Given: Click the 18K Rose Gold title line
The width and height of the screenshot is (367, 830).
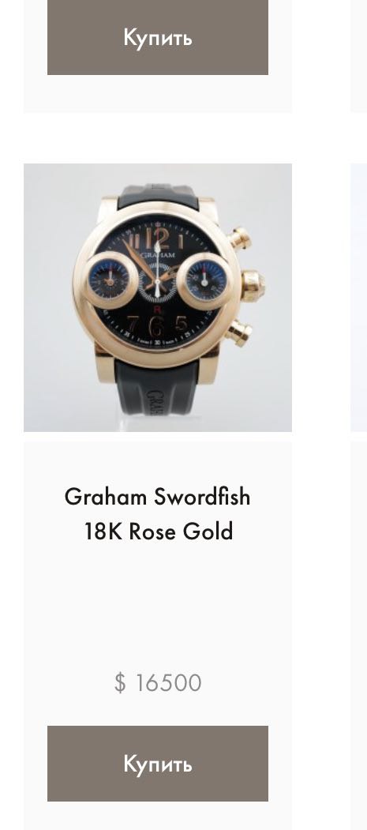Looking at the screenshot, I should [x=158, y=531].
